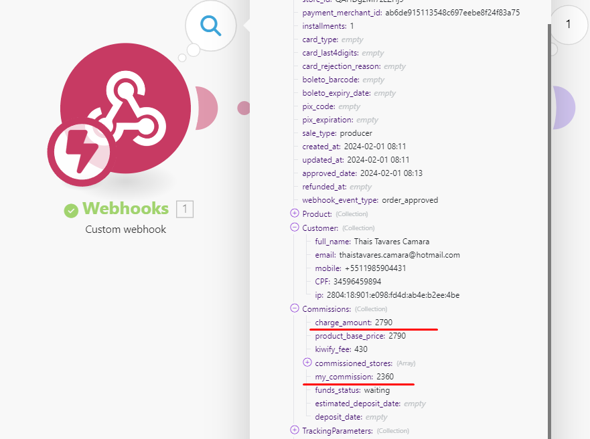Click the deposit_date empty row
This screenshot has width=590, height=439.
coord(351,417)
